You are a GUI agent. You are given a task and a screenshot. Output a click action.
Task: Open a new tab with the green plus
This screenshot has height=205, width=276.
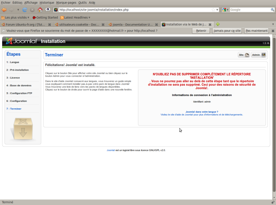[218, 24]
